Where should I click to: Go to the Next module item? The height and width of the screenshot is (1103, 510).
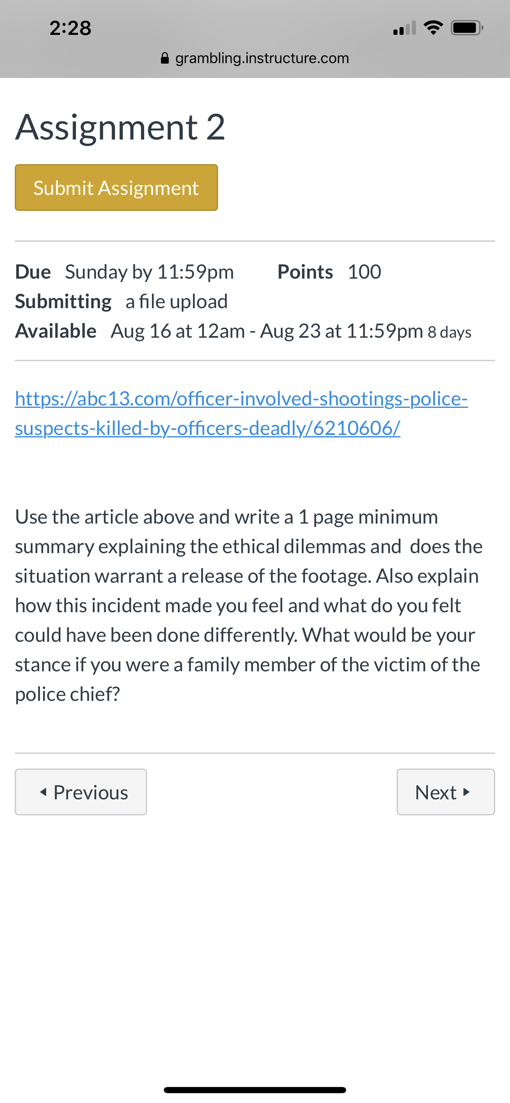coord(446,792)
